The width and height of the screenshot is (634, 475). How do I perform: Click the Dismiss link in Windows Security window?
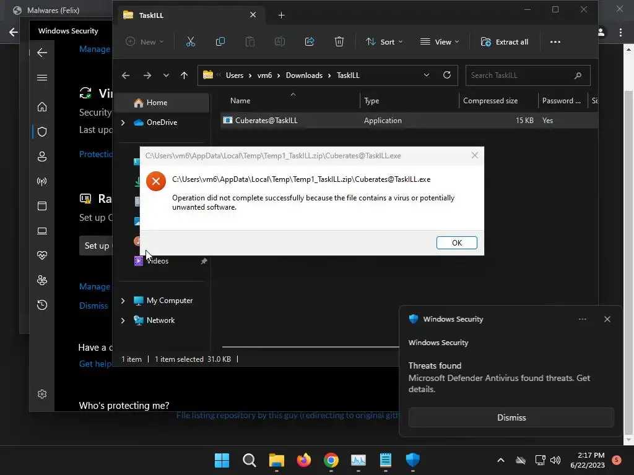[x=93, y=306]
